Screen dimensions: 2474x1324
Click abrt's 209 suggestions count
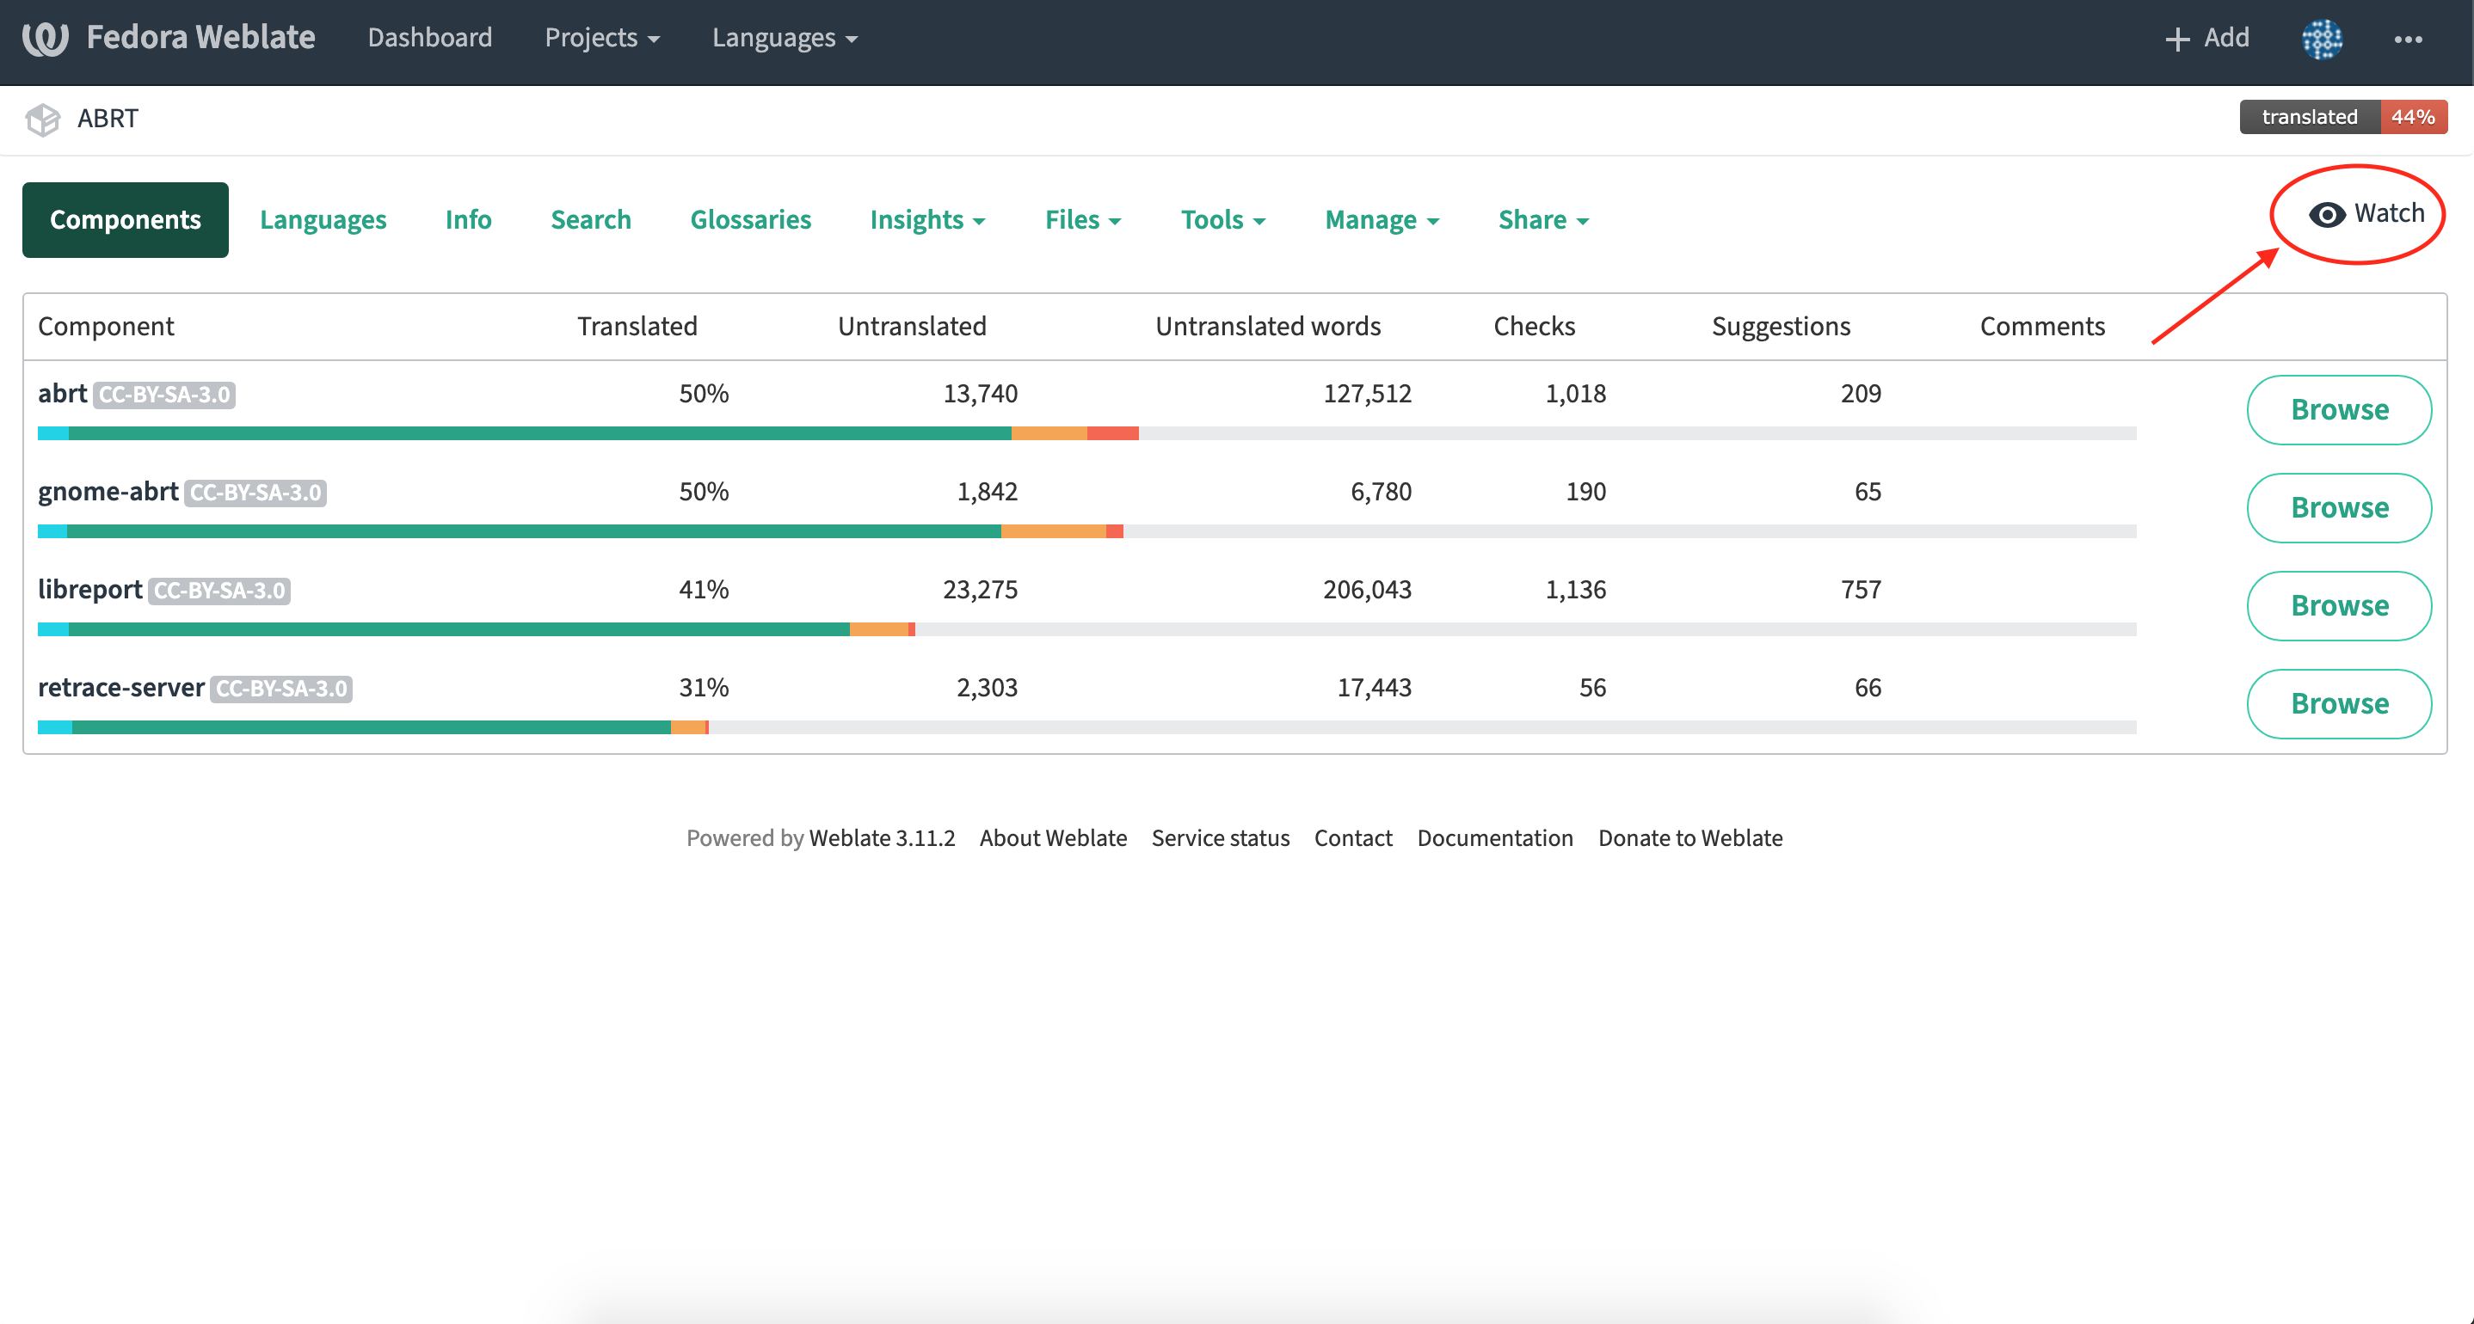click(x=1861, y=394)
